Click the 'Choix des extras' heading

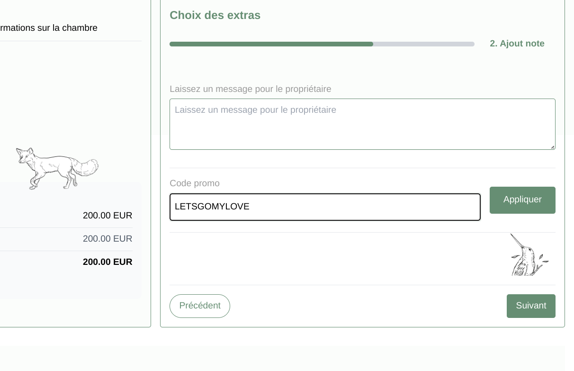pos(215,15)
